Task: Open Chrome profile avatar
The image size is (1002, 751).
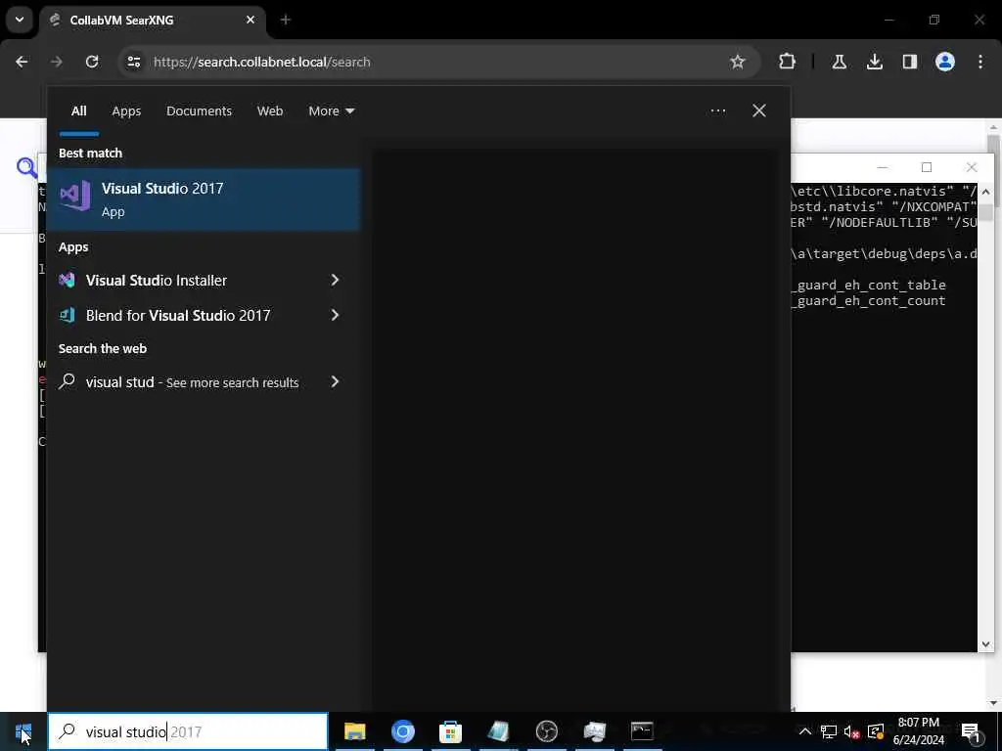Action: tap(945, 62)
